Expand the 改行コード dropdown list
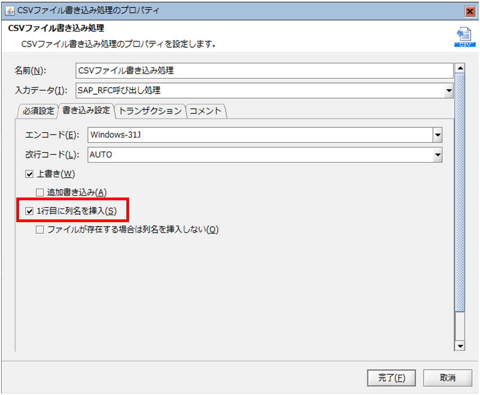480x395 pixels. 437,155
